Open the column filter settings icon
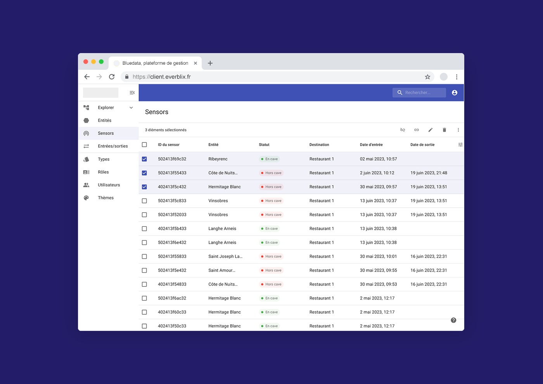This screenshot has height=384, width=543. tap(460, 145)
